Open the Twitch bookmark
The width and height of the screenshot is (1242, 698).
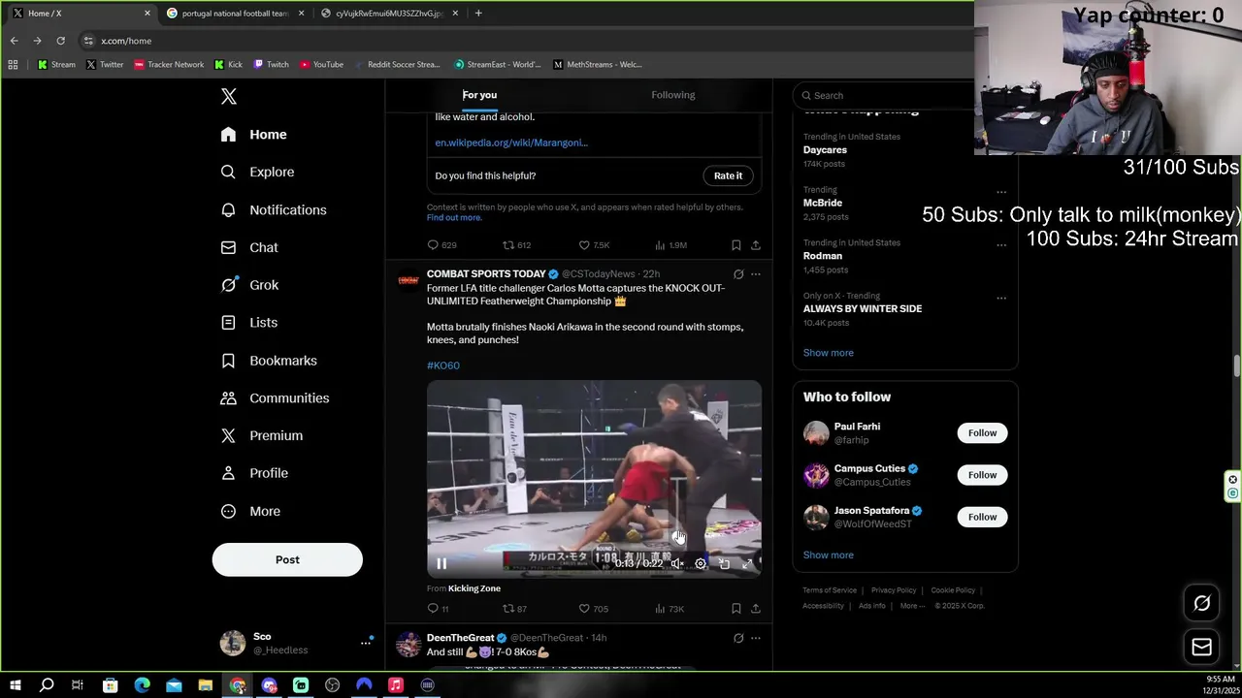coord(272,64)
